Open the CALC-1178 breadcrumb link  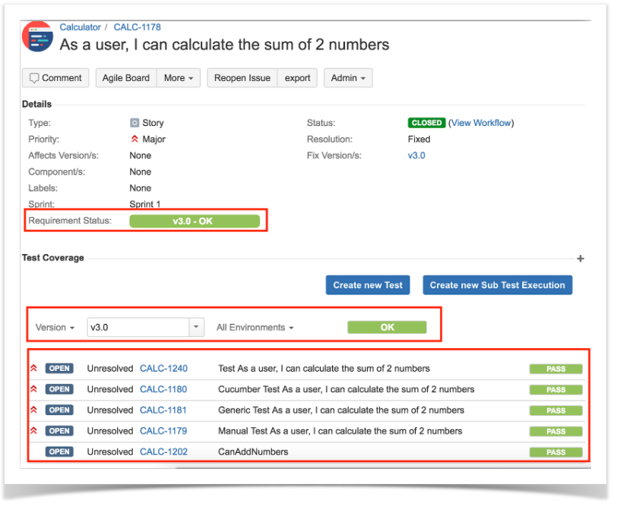[x=138, y=27]
